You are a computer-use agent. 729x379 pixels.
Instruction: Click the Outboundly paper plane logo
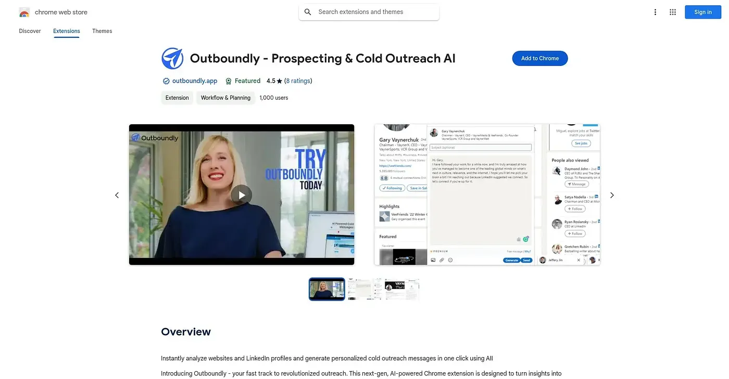[x=172, y=58]
